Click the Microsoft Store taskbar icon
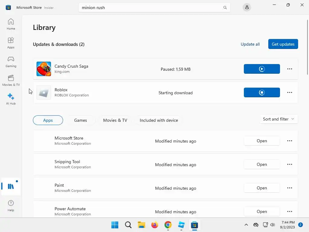Image resolution: width=309 pixels, height=232 pixels. click(x=194, y=225)
